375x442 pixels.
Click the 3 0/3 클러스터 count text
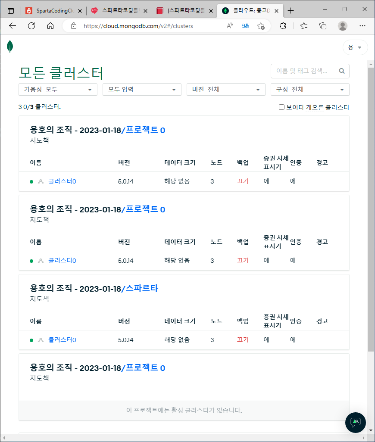[x=40, y=107]
